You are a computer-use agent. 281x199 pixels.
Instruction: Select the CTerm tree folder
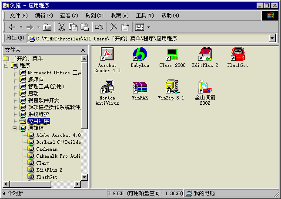[43, 163]
